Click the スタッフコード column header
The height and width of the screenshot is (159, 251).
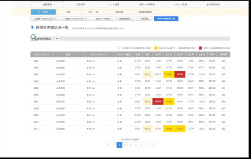pyautogui.click(x=42, y=54)
